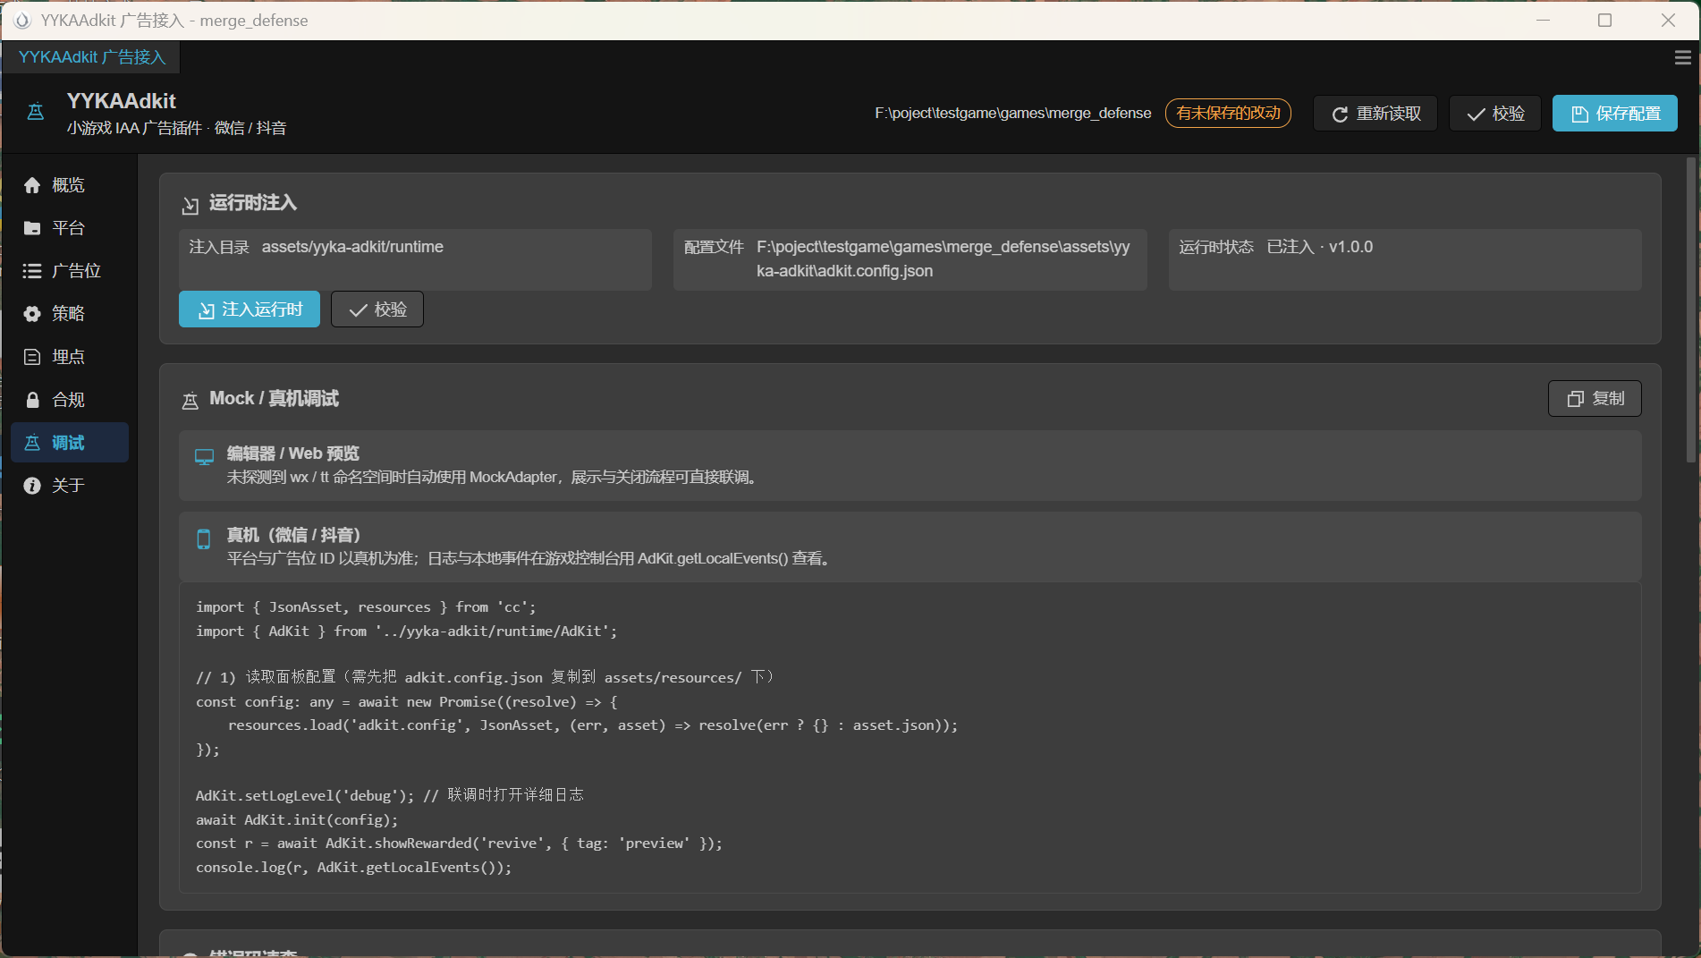Click the header 校验 validate button
The image size is (1701, 958).
1495,114
